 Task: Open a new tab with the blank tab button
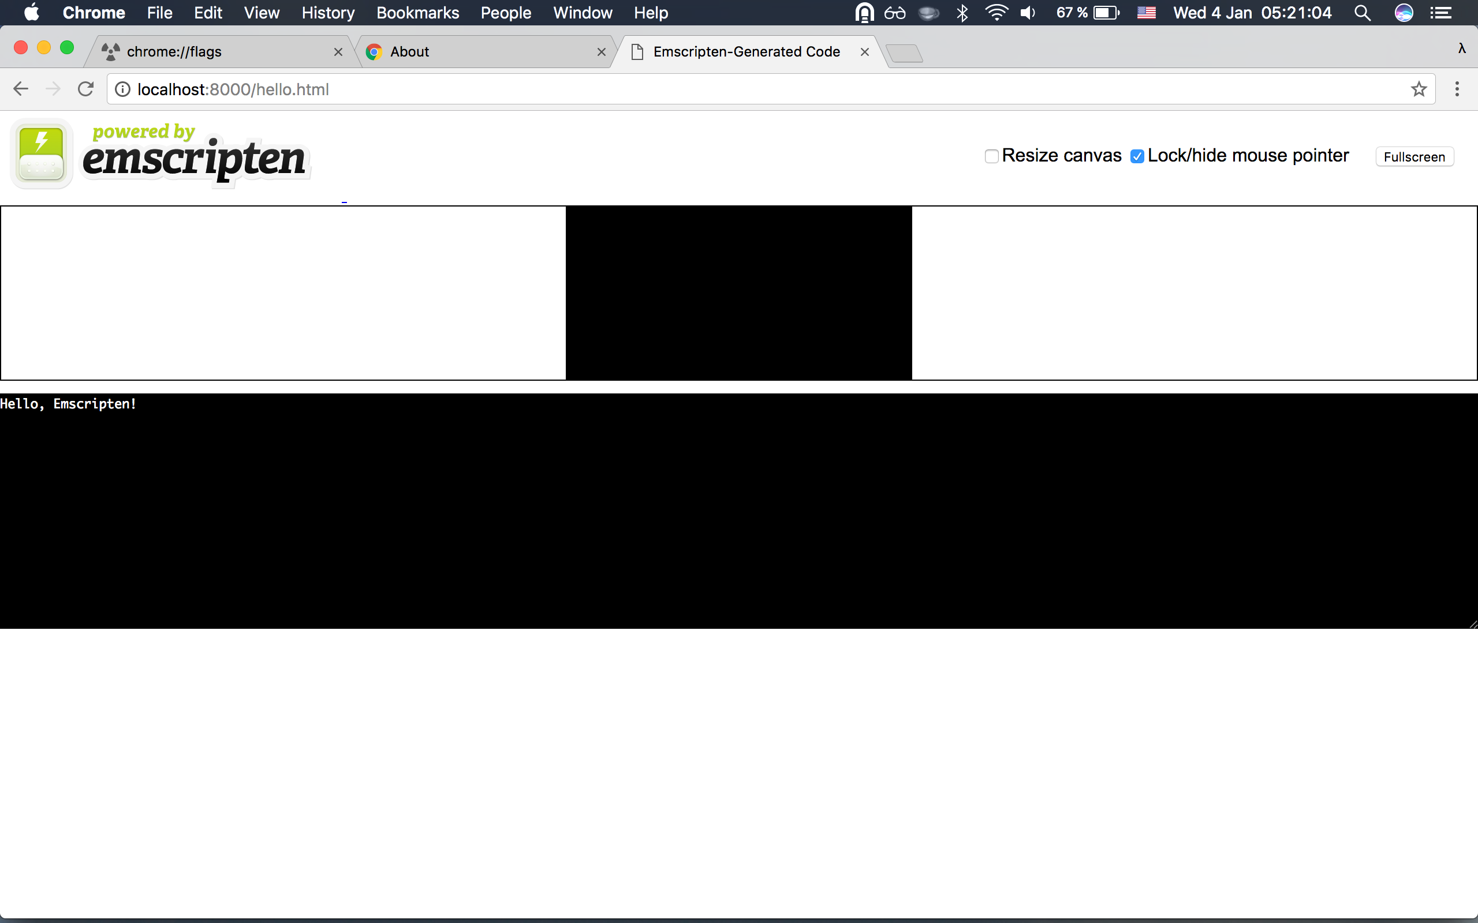(x=904, y=54)
